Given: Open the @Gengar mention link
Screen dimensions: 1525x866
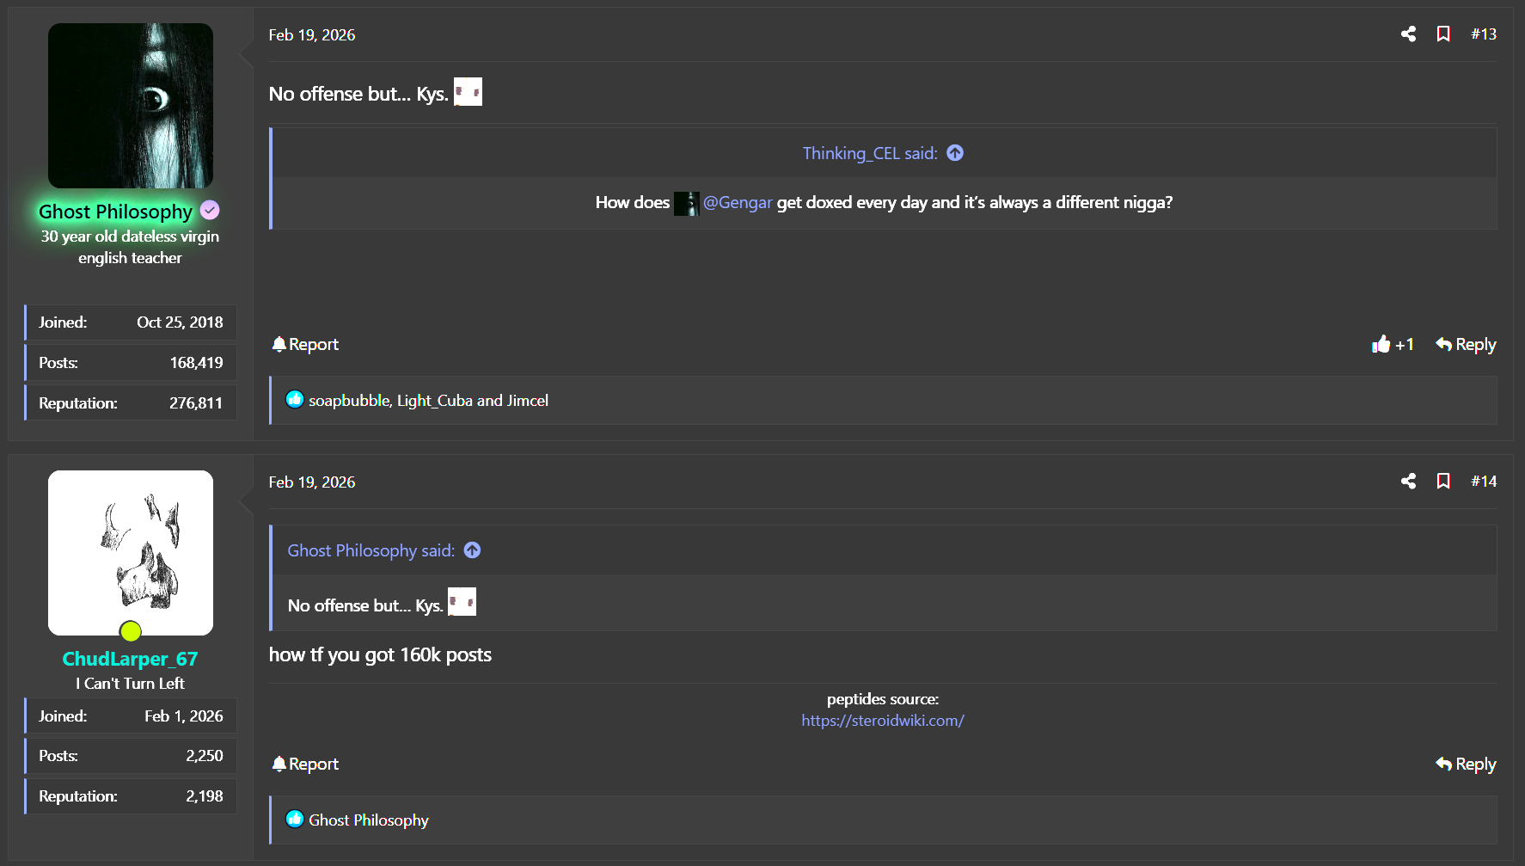Looking at the screenshot, I should tap(738, 203).
